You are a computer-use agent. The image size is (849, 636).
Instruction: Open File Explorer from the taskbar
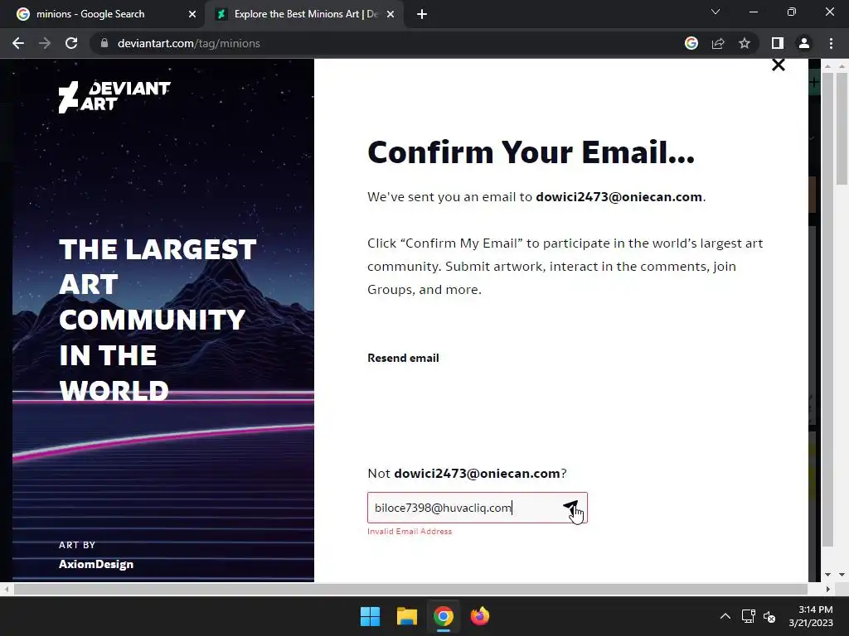click(x=406, y=616)
